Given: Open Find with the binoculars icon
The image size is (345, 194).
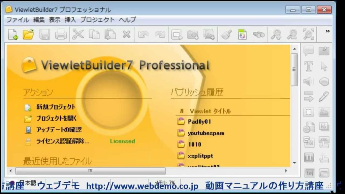Looking at the screenshot, I should (259, 35).
